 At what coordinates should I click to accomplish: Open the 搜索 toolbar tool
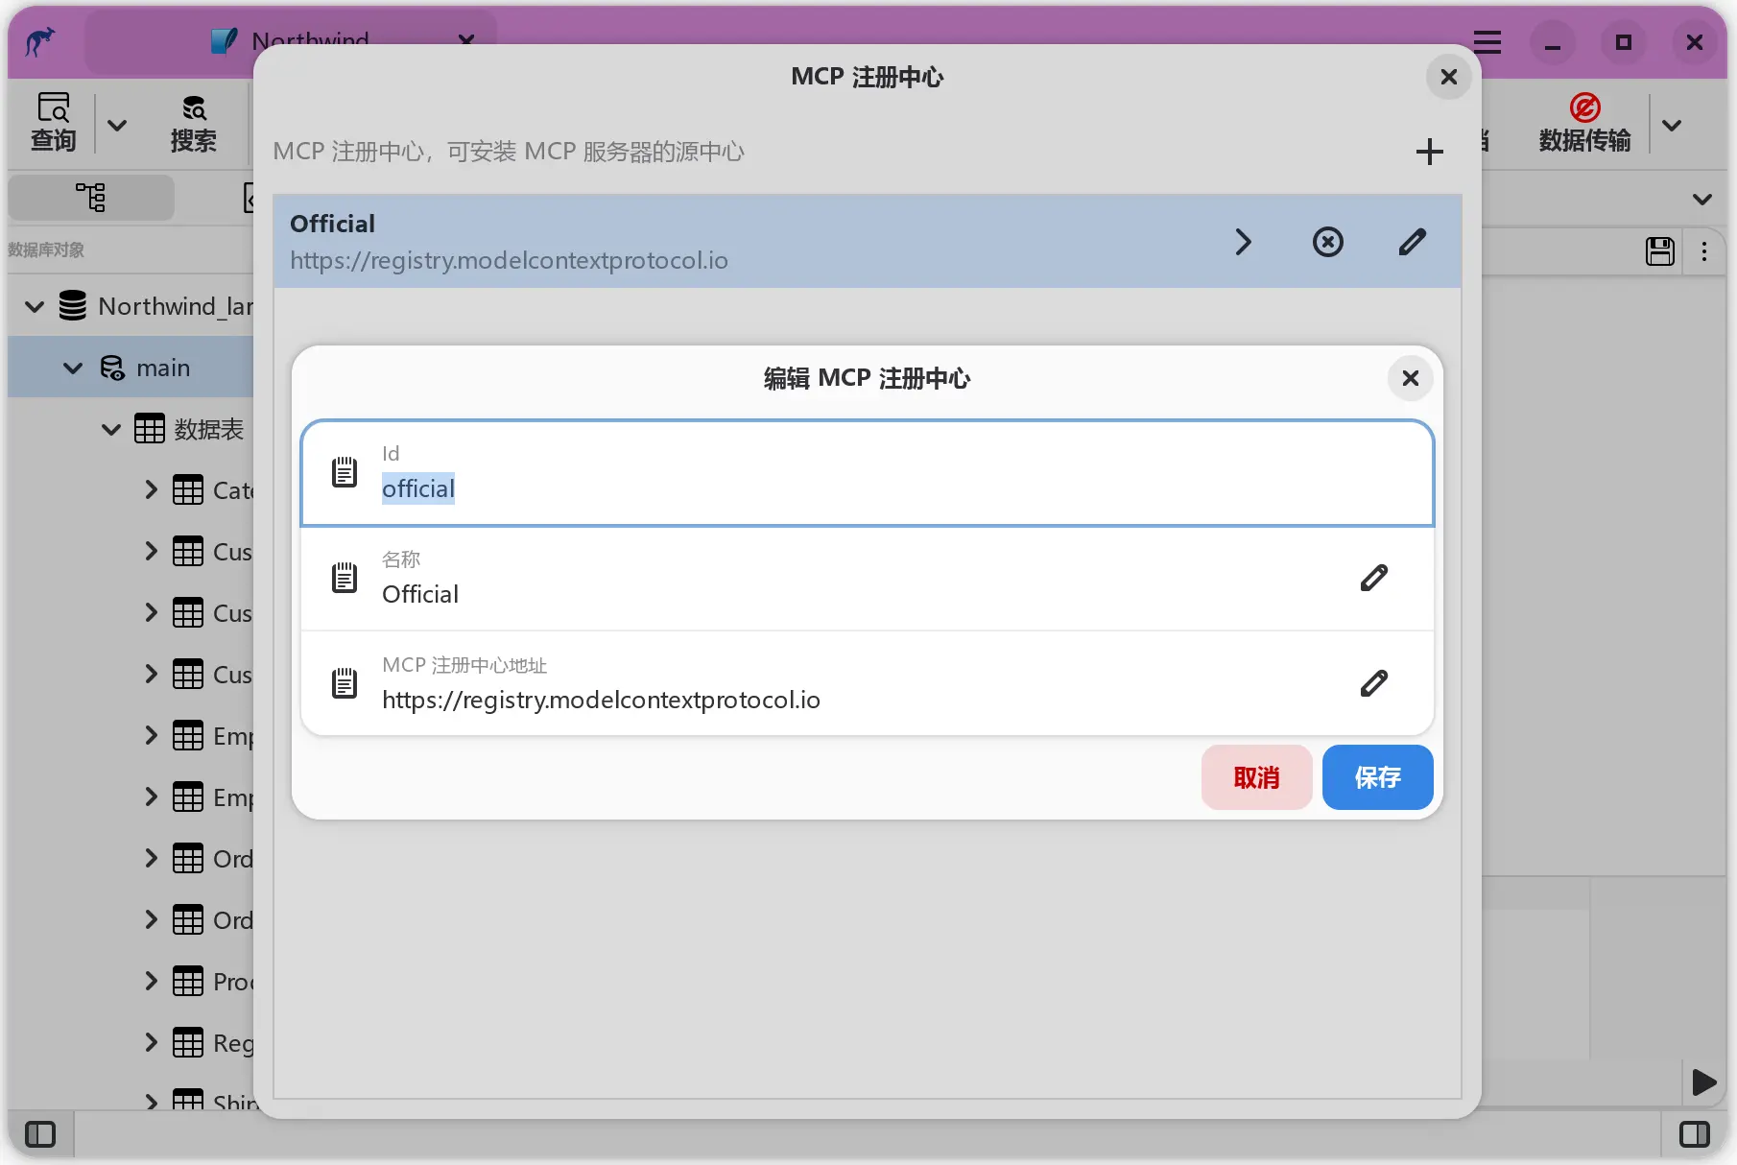(193, 123)
